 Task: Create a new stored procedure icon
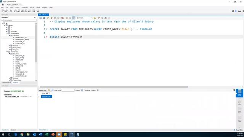pyautogui.click(x=26, y=11)
